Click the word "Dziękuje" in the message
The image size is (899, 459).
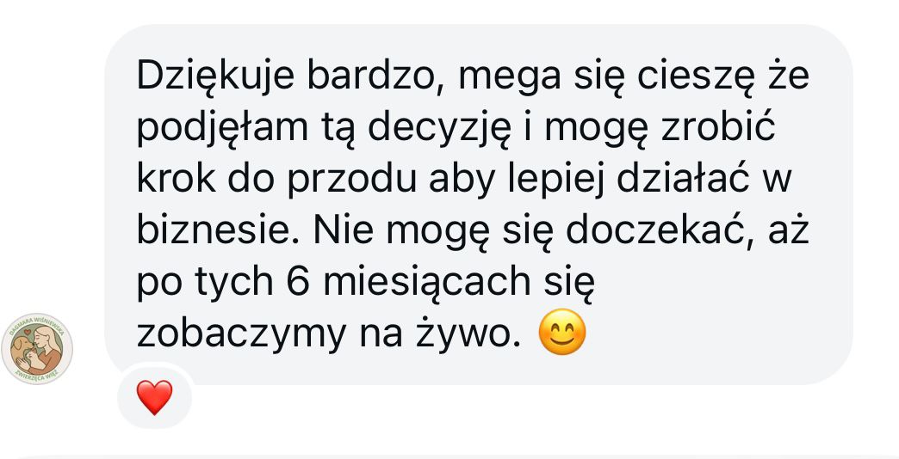click(x=215, y=77)
